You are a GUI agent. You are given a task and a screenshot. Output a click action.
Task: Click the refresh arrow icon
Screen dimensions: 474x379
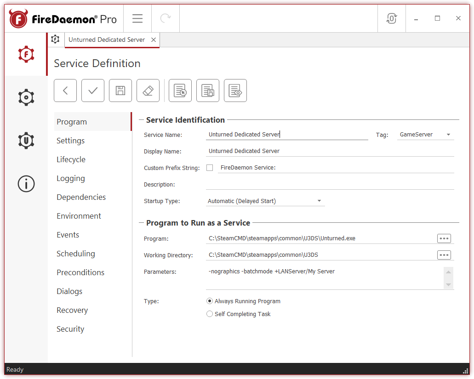pos(166,18)
